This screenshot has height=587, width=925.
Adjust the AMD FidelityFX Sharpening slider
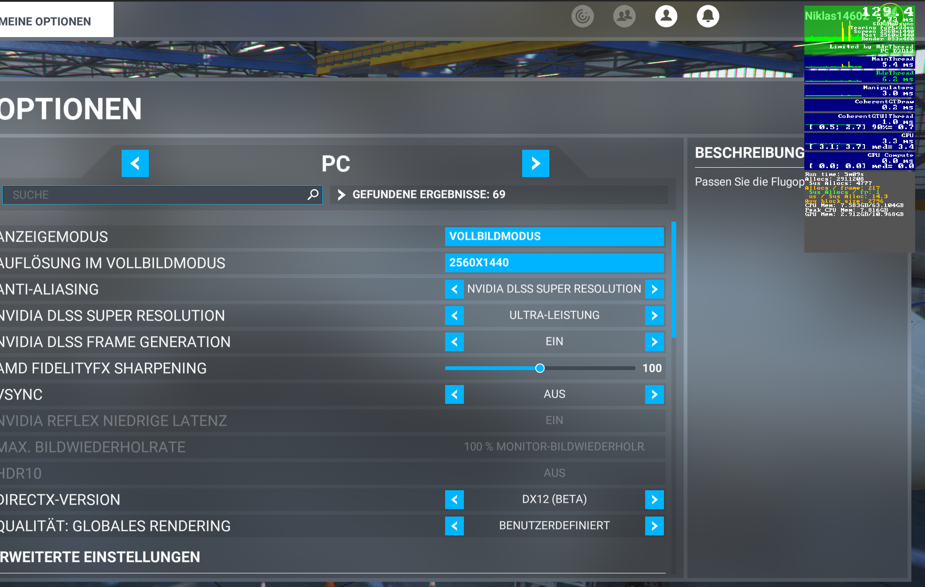540,368
